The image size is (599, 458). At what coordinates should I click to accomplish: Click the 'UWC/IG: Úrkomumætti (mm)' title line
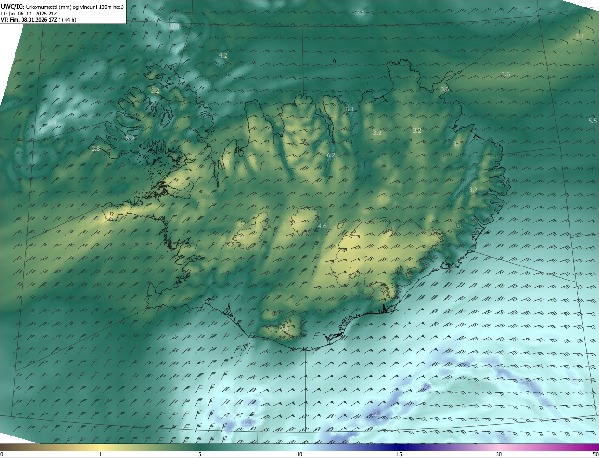(62, 6)
